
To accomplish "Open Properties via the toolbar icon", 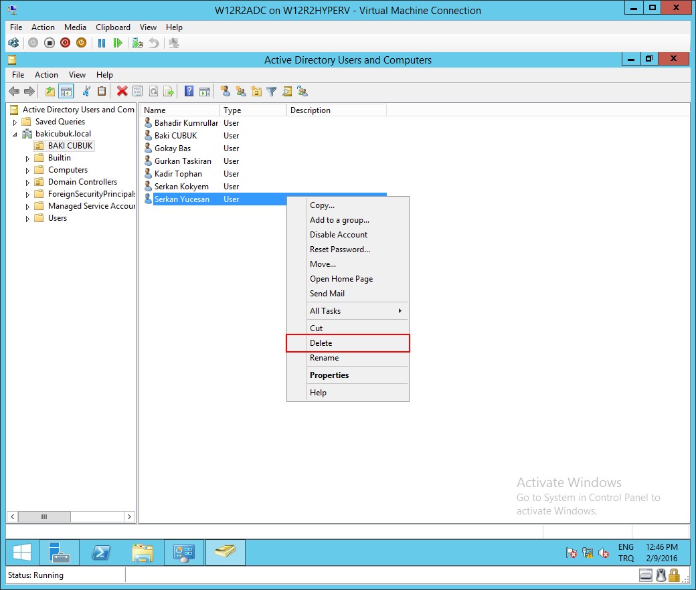I will [138, 92].
